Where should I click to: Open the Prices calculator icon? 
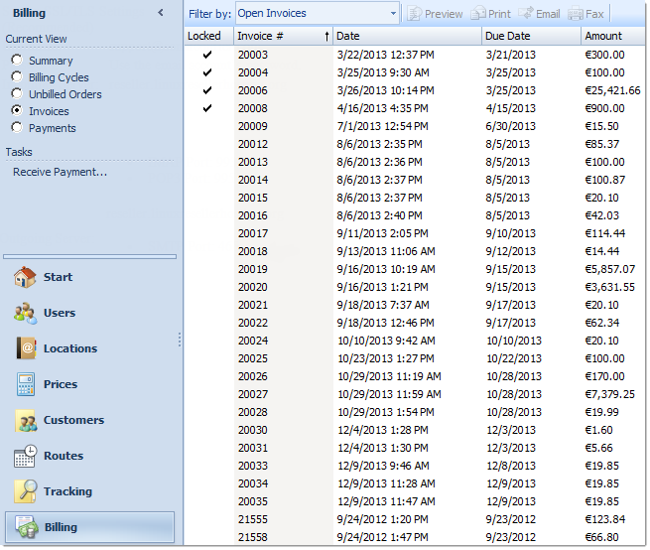(26, 384)
